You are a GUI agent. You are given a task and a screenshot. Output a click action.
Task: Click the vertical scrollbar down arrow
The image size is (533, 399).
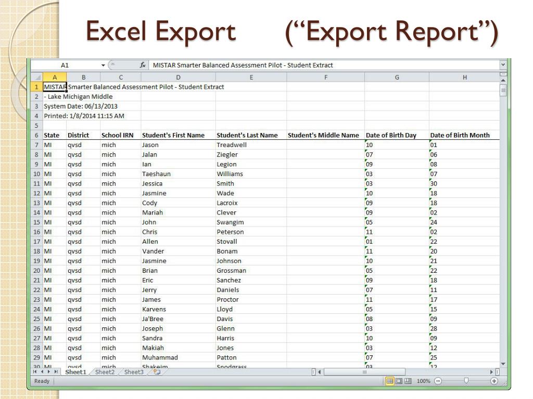pos(503,364)
